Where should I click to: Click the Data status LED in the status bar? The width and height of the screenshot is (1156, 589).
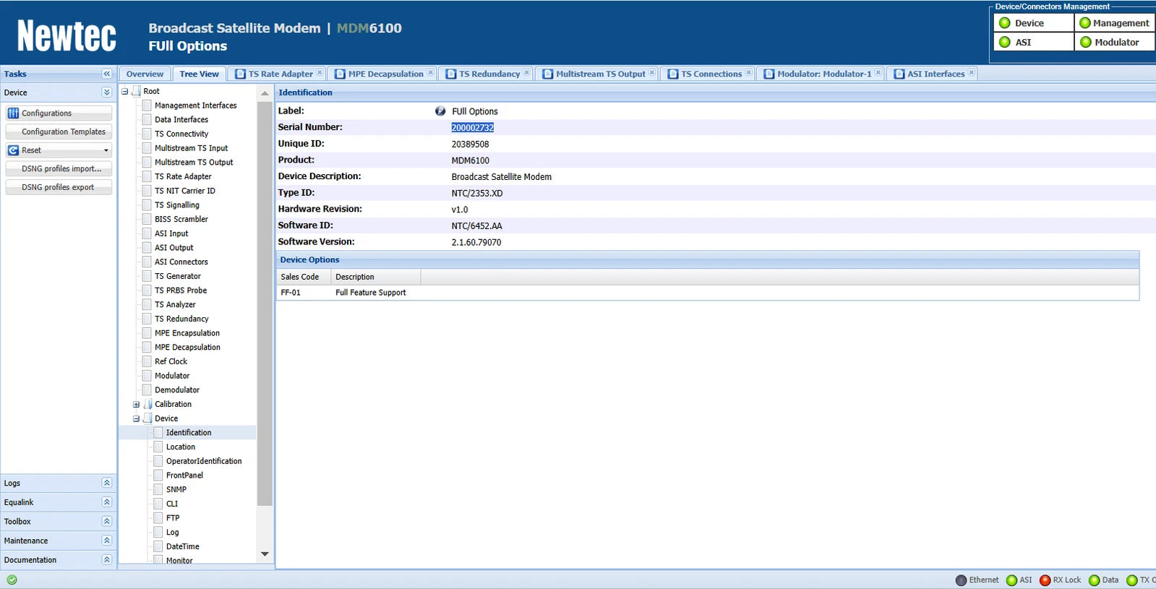pos(1095,580)
